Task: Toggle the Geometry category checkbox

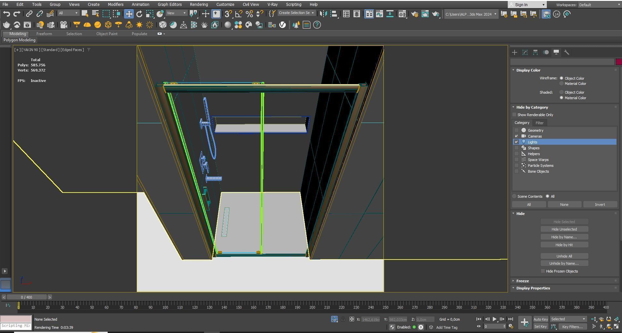Action: [x=517, y=130]
